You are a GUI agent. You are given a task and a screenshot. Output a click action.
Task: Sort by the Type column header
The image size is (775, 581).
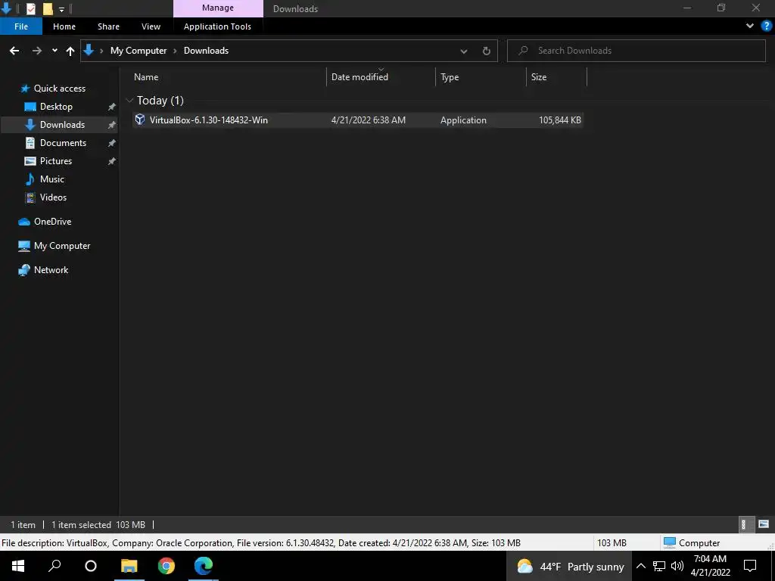[450, 77]
